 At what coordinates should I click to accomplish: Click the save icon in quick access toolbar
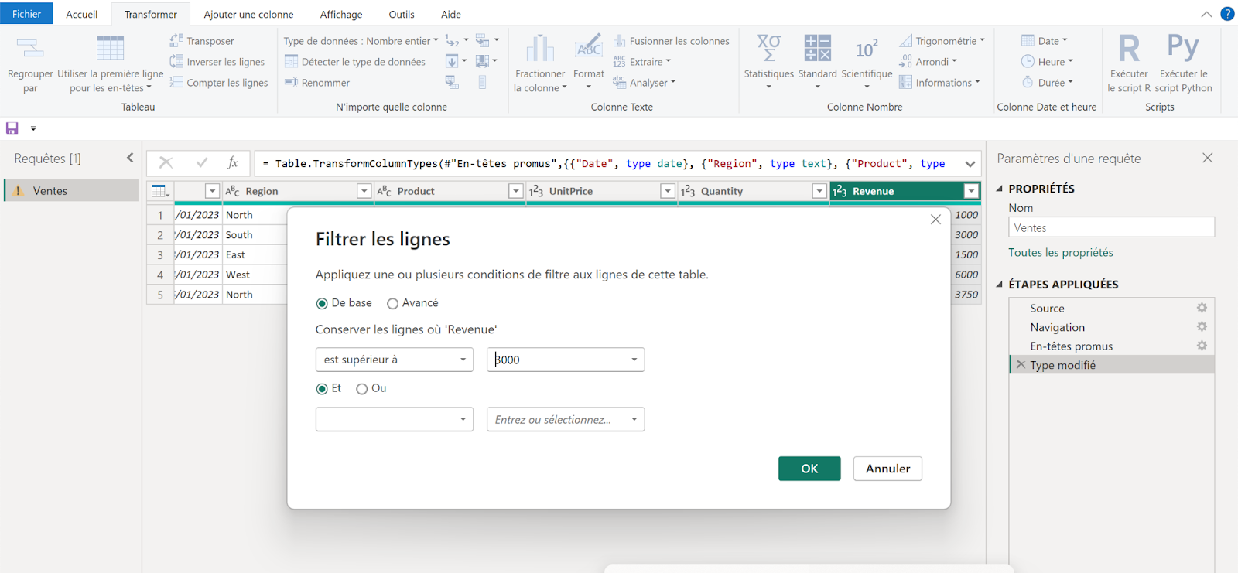(x=12, y=128)
